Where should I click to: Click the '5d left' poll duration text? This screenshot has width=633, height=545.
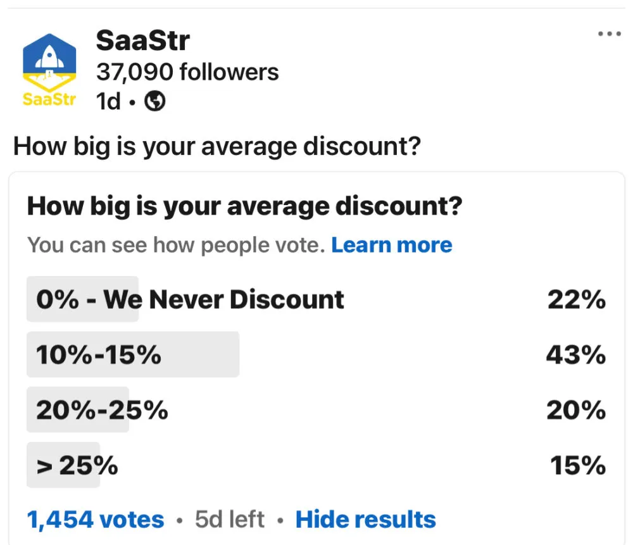[x=229, y=520]
